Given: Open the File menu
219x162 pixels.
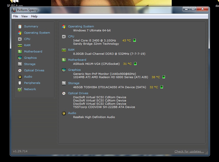Looking at the screenshot, I should 16,16.
